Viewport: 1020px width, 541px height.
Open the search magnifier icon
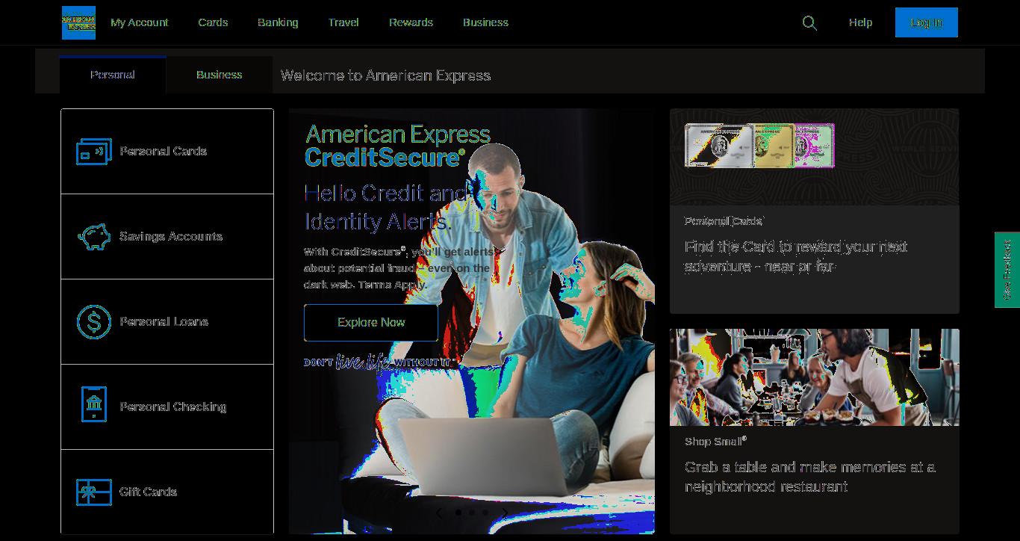(809, 23)
